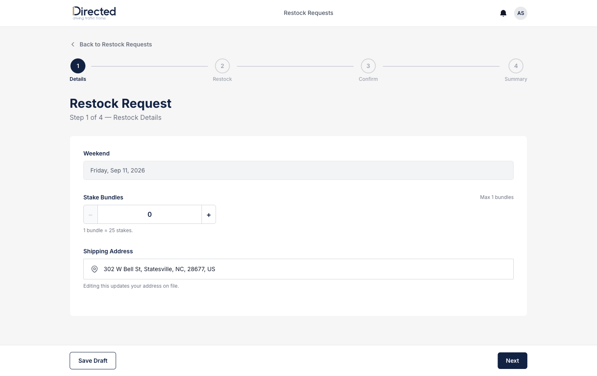Decrease stake bundles with minus button
This screenshot has width=597, height=376.
point(90,214)
